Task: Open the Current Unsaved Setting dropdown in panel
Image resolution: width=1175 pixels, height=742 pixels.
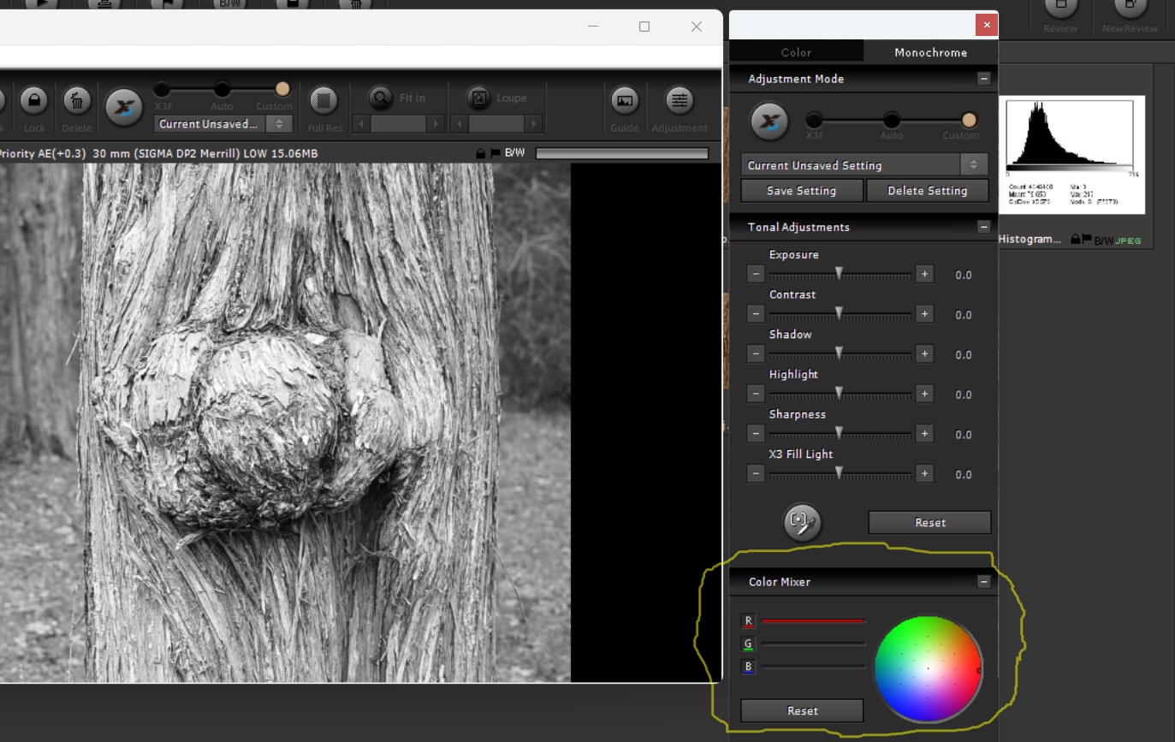Action: tap(864, 165)
